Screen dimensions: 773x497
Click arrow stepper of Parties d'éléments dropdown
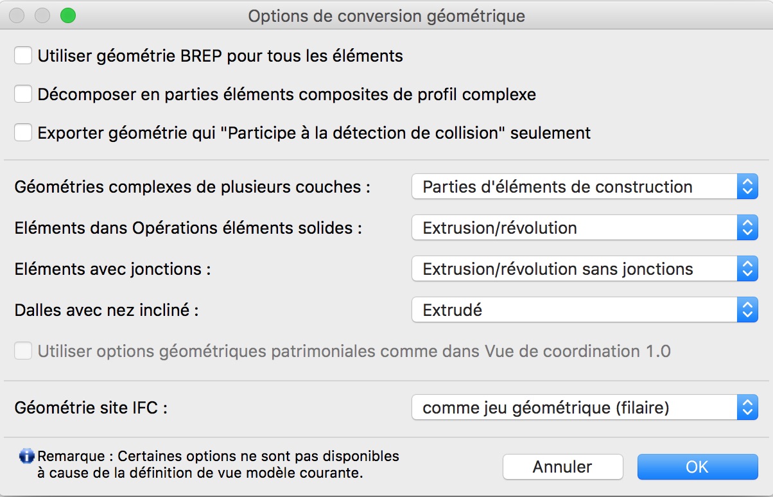(747, 187)
